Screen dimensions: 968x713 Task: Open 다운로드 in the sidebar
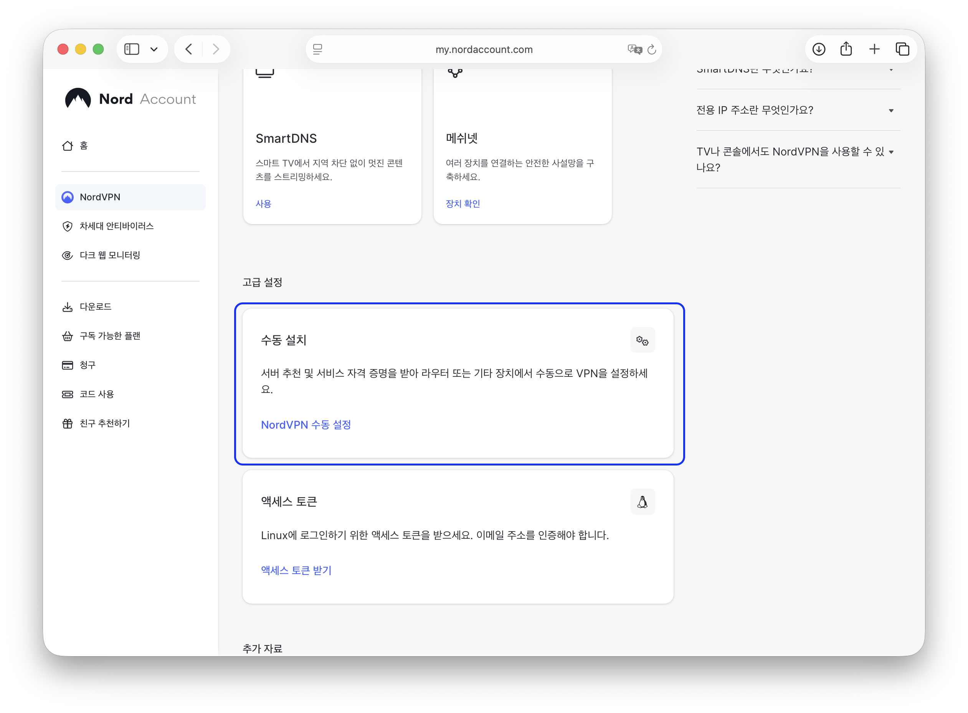click(x=130, y=307)
